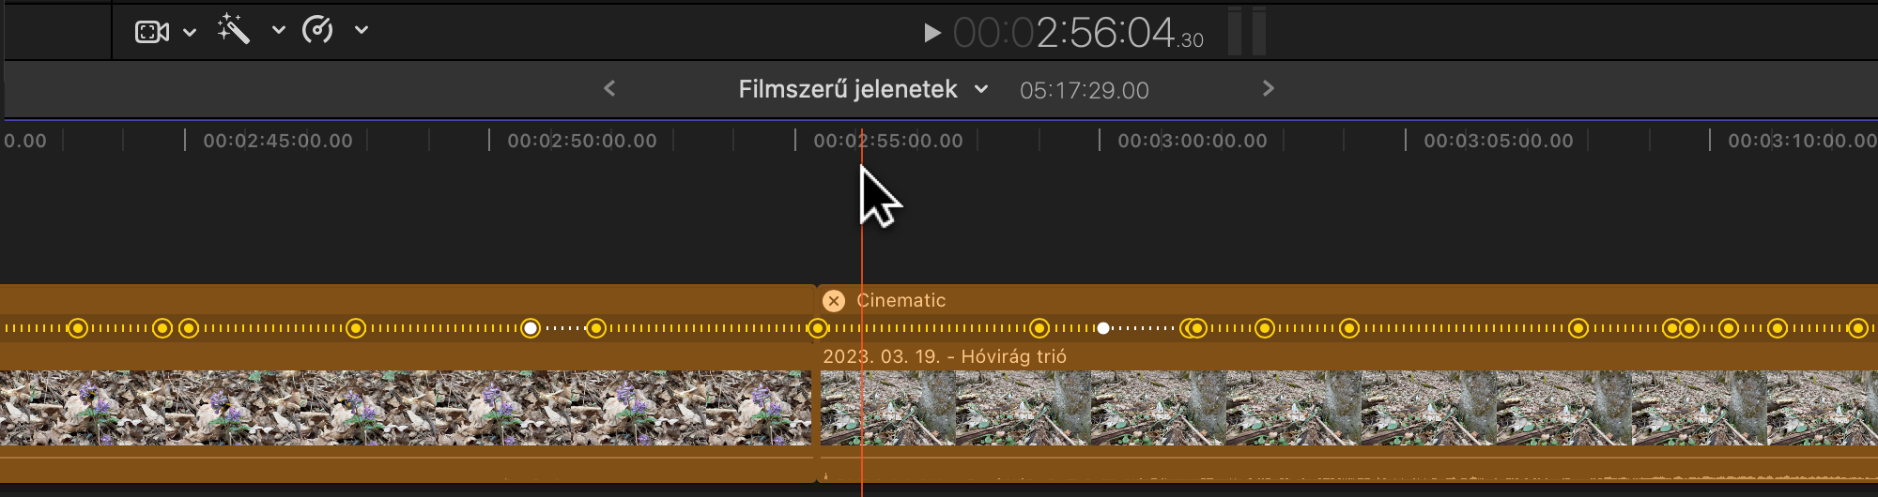Expand the retime options chevron
Screen dimensions: 1878x497
coord(362,30)
